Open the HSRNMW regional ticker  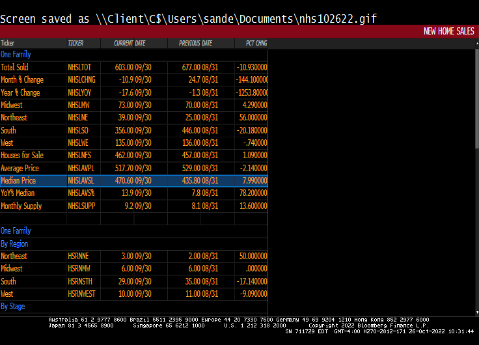point(79,269)
